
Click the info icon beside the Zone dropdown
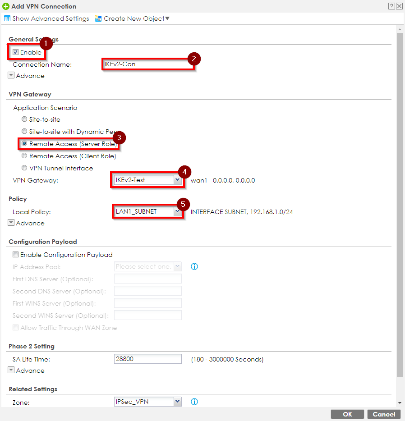pos(194,402)
